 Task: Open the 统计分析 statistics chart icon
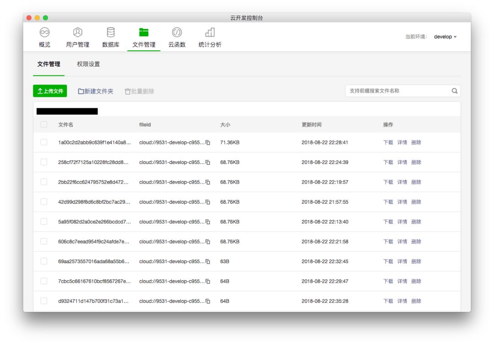pyautogui.click(x=210, y=32)
